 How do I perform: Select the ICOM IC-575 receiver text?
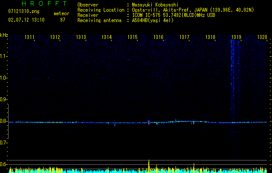[x=173, y=15]
